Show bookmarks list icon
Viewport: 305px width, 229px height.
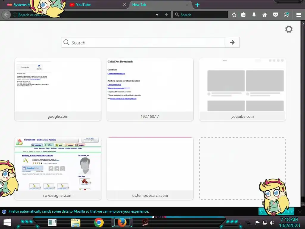click(x=243, y=15)
